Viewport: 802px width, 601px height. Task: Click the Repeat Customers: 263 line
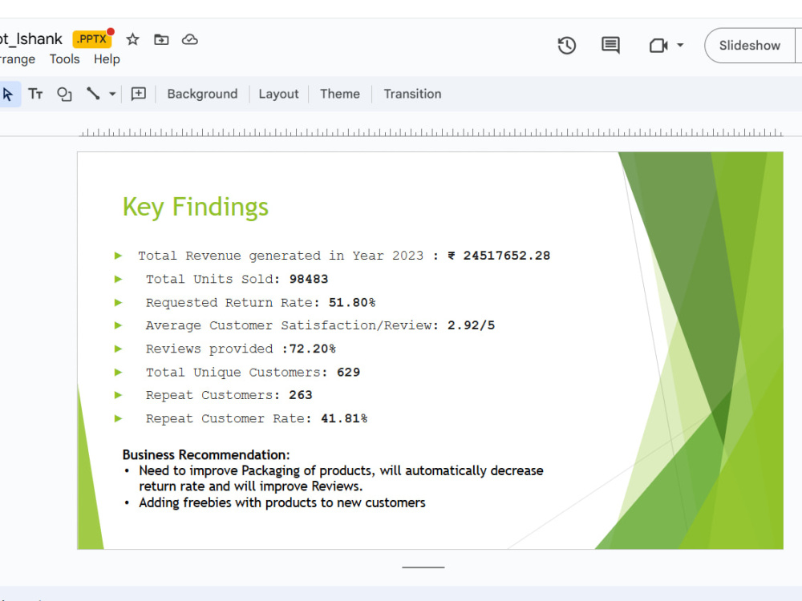click(x=229, y=395)
